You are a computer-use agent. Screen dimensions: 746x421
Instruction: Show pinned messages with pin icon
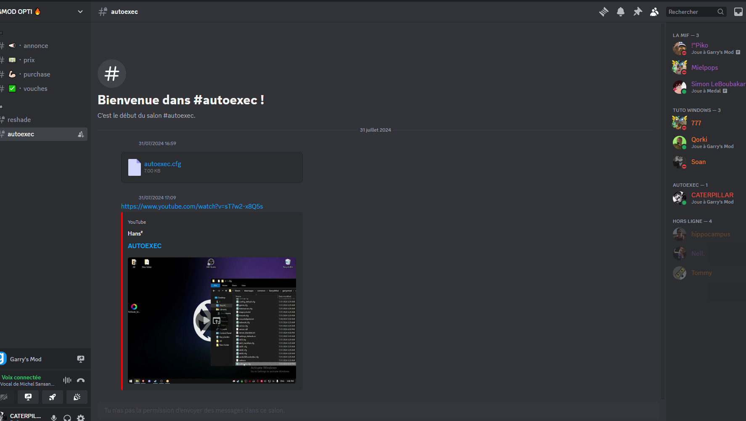638,12
